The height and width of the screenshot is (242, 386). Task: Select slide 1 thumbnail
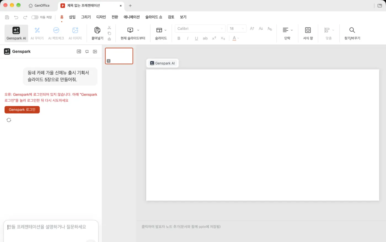pyautogui.click(x=119, y=56)
